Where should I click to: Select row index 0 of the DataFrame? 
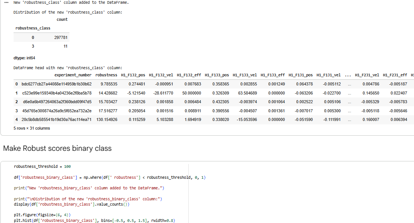16,84
